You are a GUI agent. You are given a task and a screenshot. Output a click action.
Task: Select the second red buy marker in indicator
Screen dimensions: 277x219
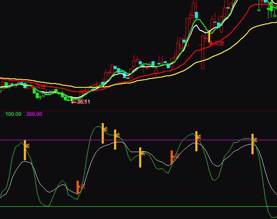172,157
